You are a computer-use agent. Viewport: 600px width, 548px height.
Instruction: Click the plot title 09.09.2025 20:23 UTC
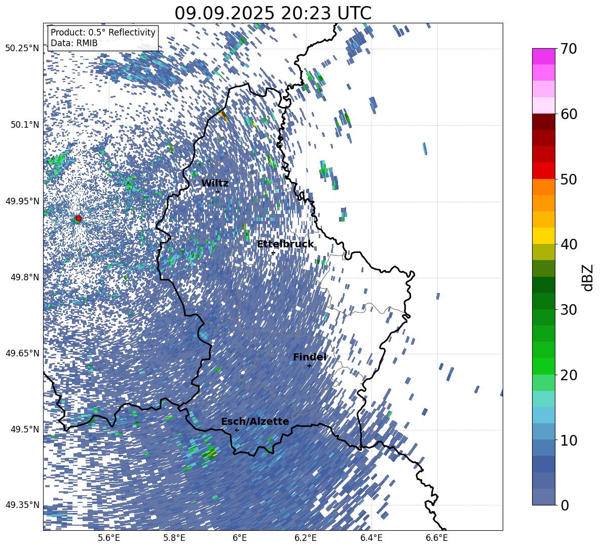(273, 13)
